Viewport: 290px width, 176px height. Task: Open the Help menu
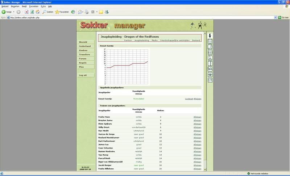50,7
